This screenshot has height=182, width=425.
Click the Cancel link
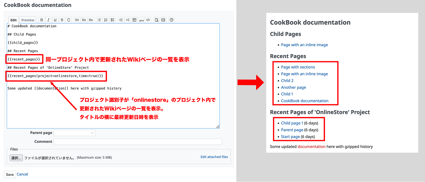[22, 174]
